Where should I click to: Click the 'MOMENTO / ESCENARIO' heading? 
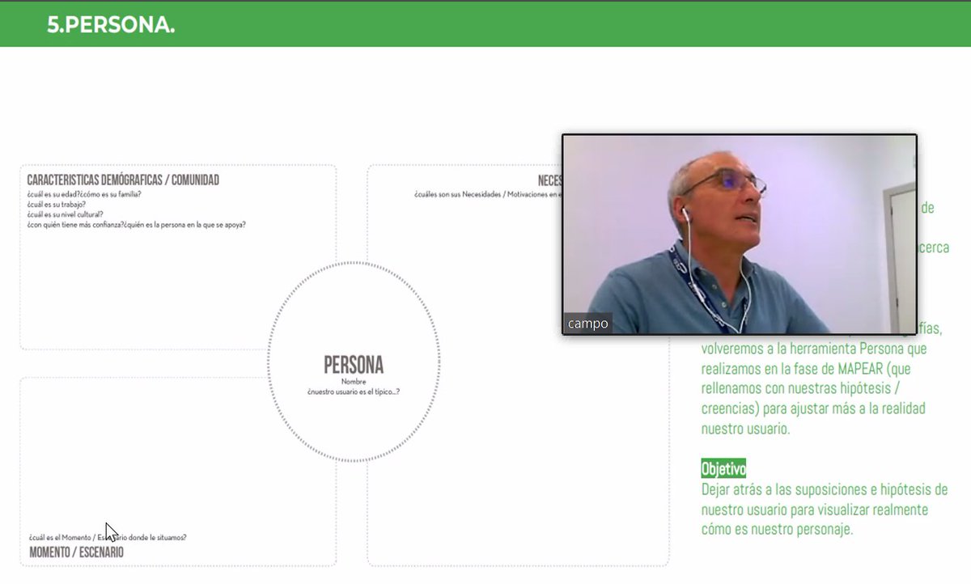click(76, 552)
